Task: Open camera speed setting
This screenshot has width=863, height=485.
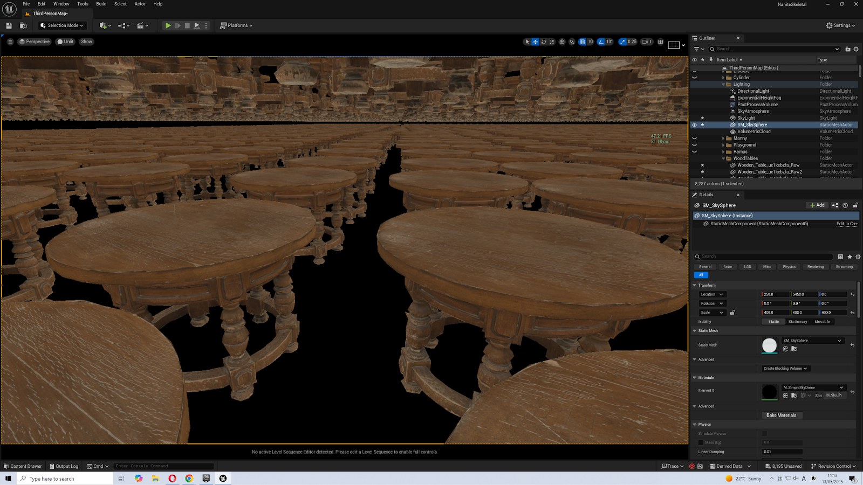Action: click(x=647, y=41)
